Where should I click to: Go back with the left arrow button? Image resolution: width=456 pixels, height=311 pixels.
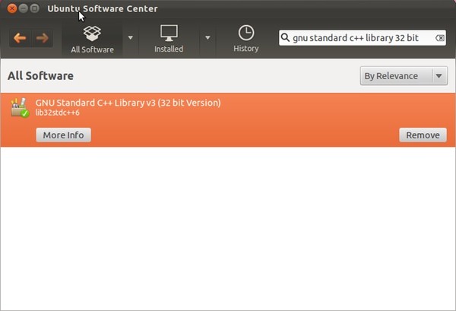(x=20, y=38)
